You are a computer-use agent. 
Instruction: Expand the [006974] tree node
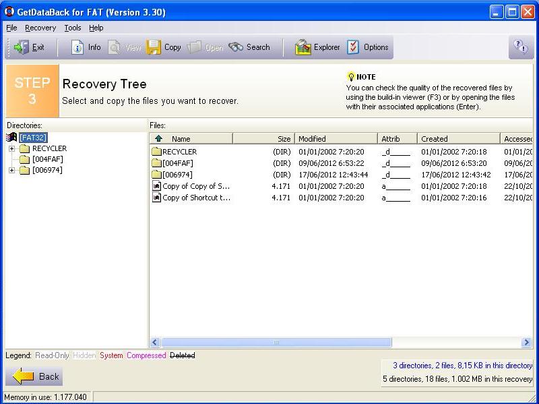click(x=12, y=171)
